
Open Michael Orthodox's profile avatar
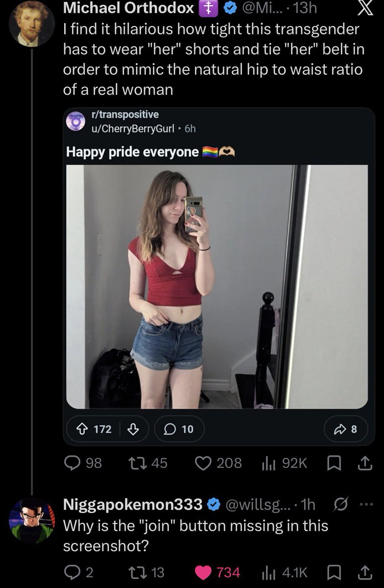click(x=31, y=24)
